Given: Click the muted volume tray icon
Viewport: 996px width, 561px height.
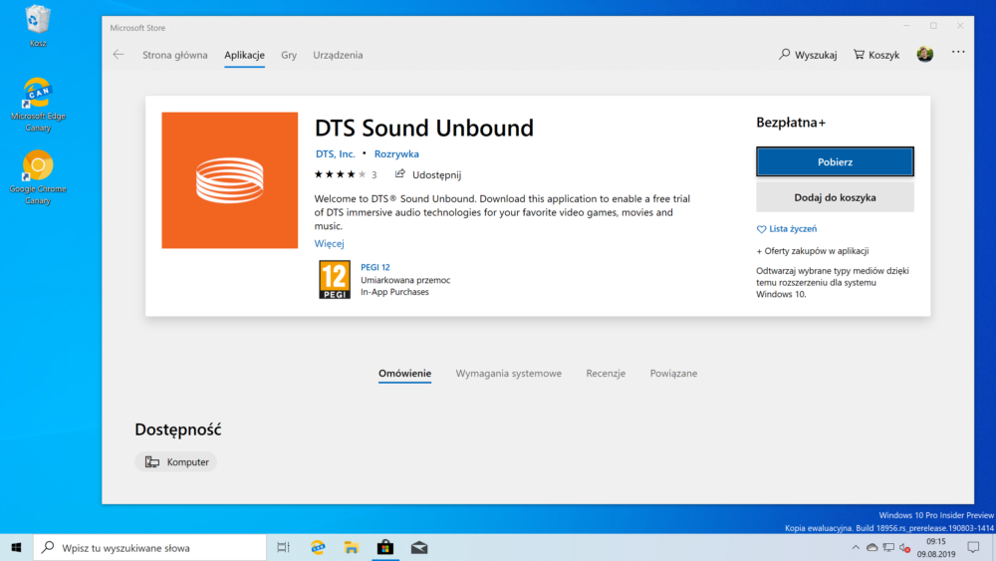Looking at the screenshot, I should coord(905,548).
